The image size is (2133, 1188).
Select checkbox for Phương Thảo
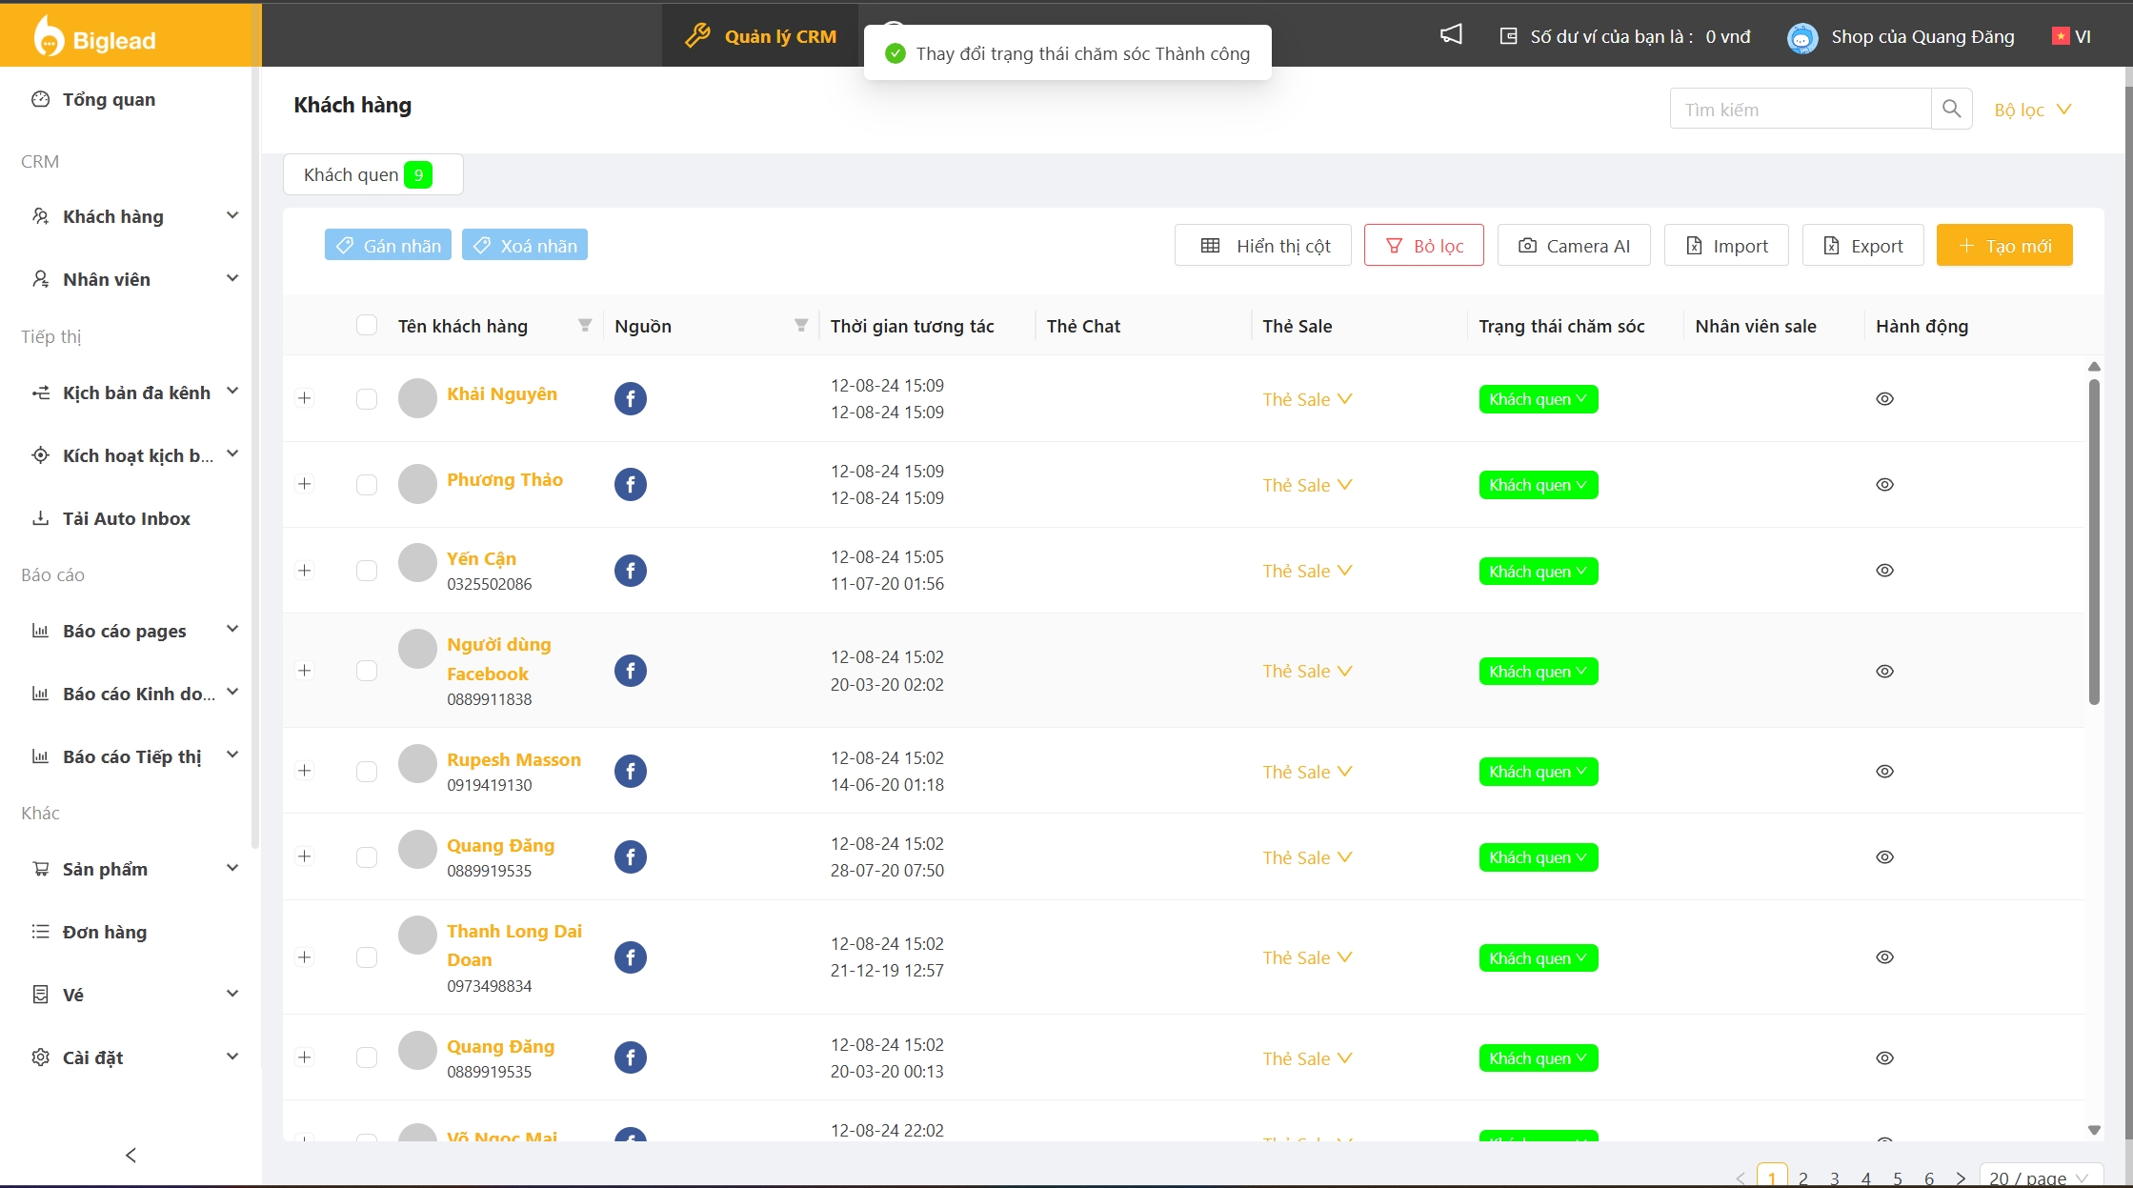point(367,484)
